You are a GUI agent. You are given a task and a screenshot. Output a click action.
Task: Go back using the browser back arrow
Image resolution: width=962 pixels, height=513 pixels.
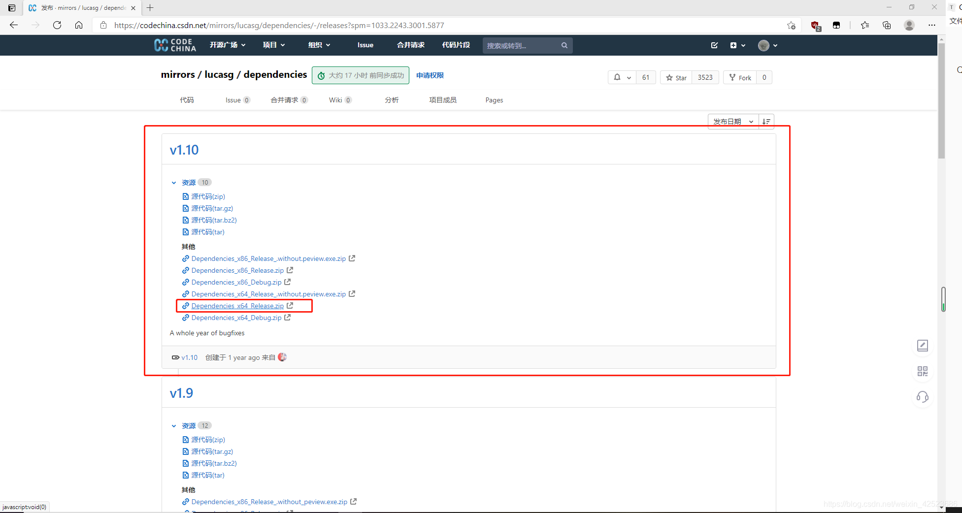[x=14, y=25]
